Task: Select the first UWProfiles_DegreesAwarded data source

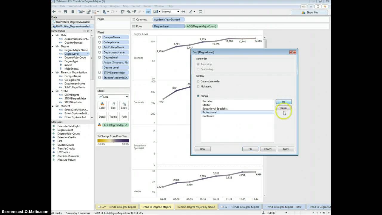Action: coord(73,22)
